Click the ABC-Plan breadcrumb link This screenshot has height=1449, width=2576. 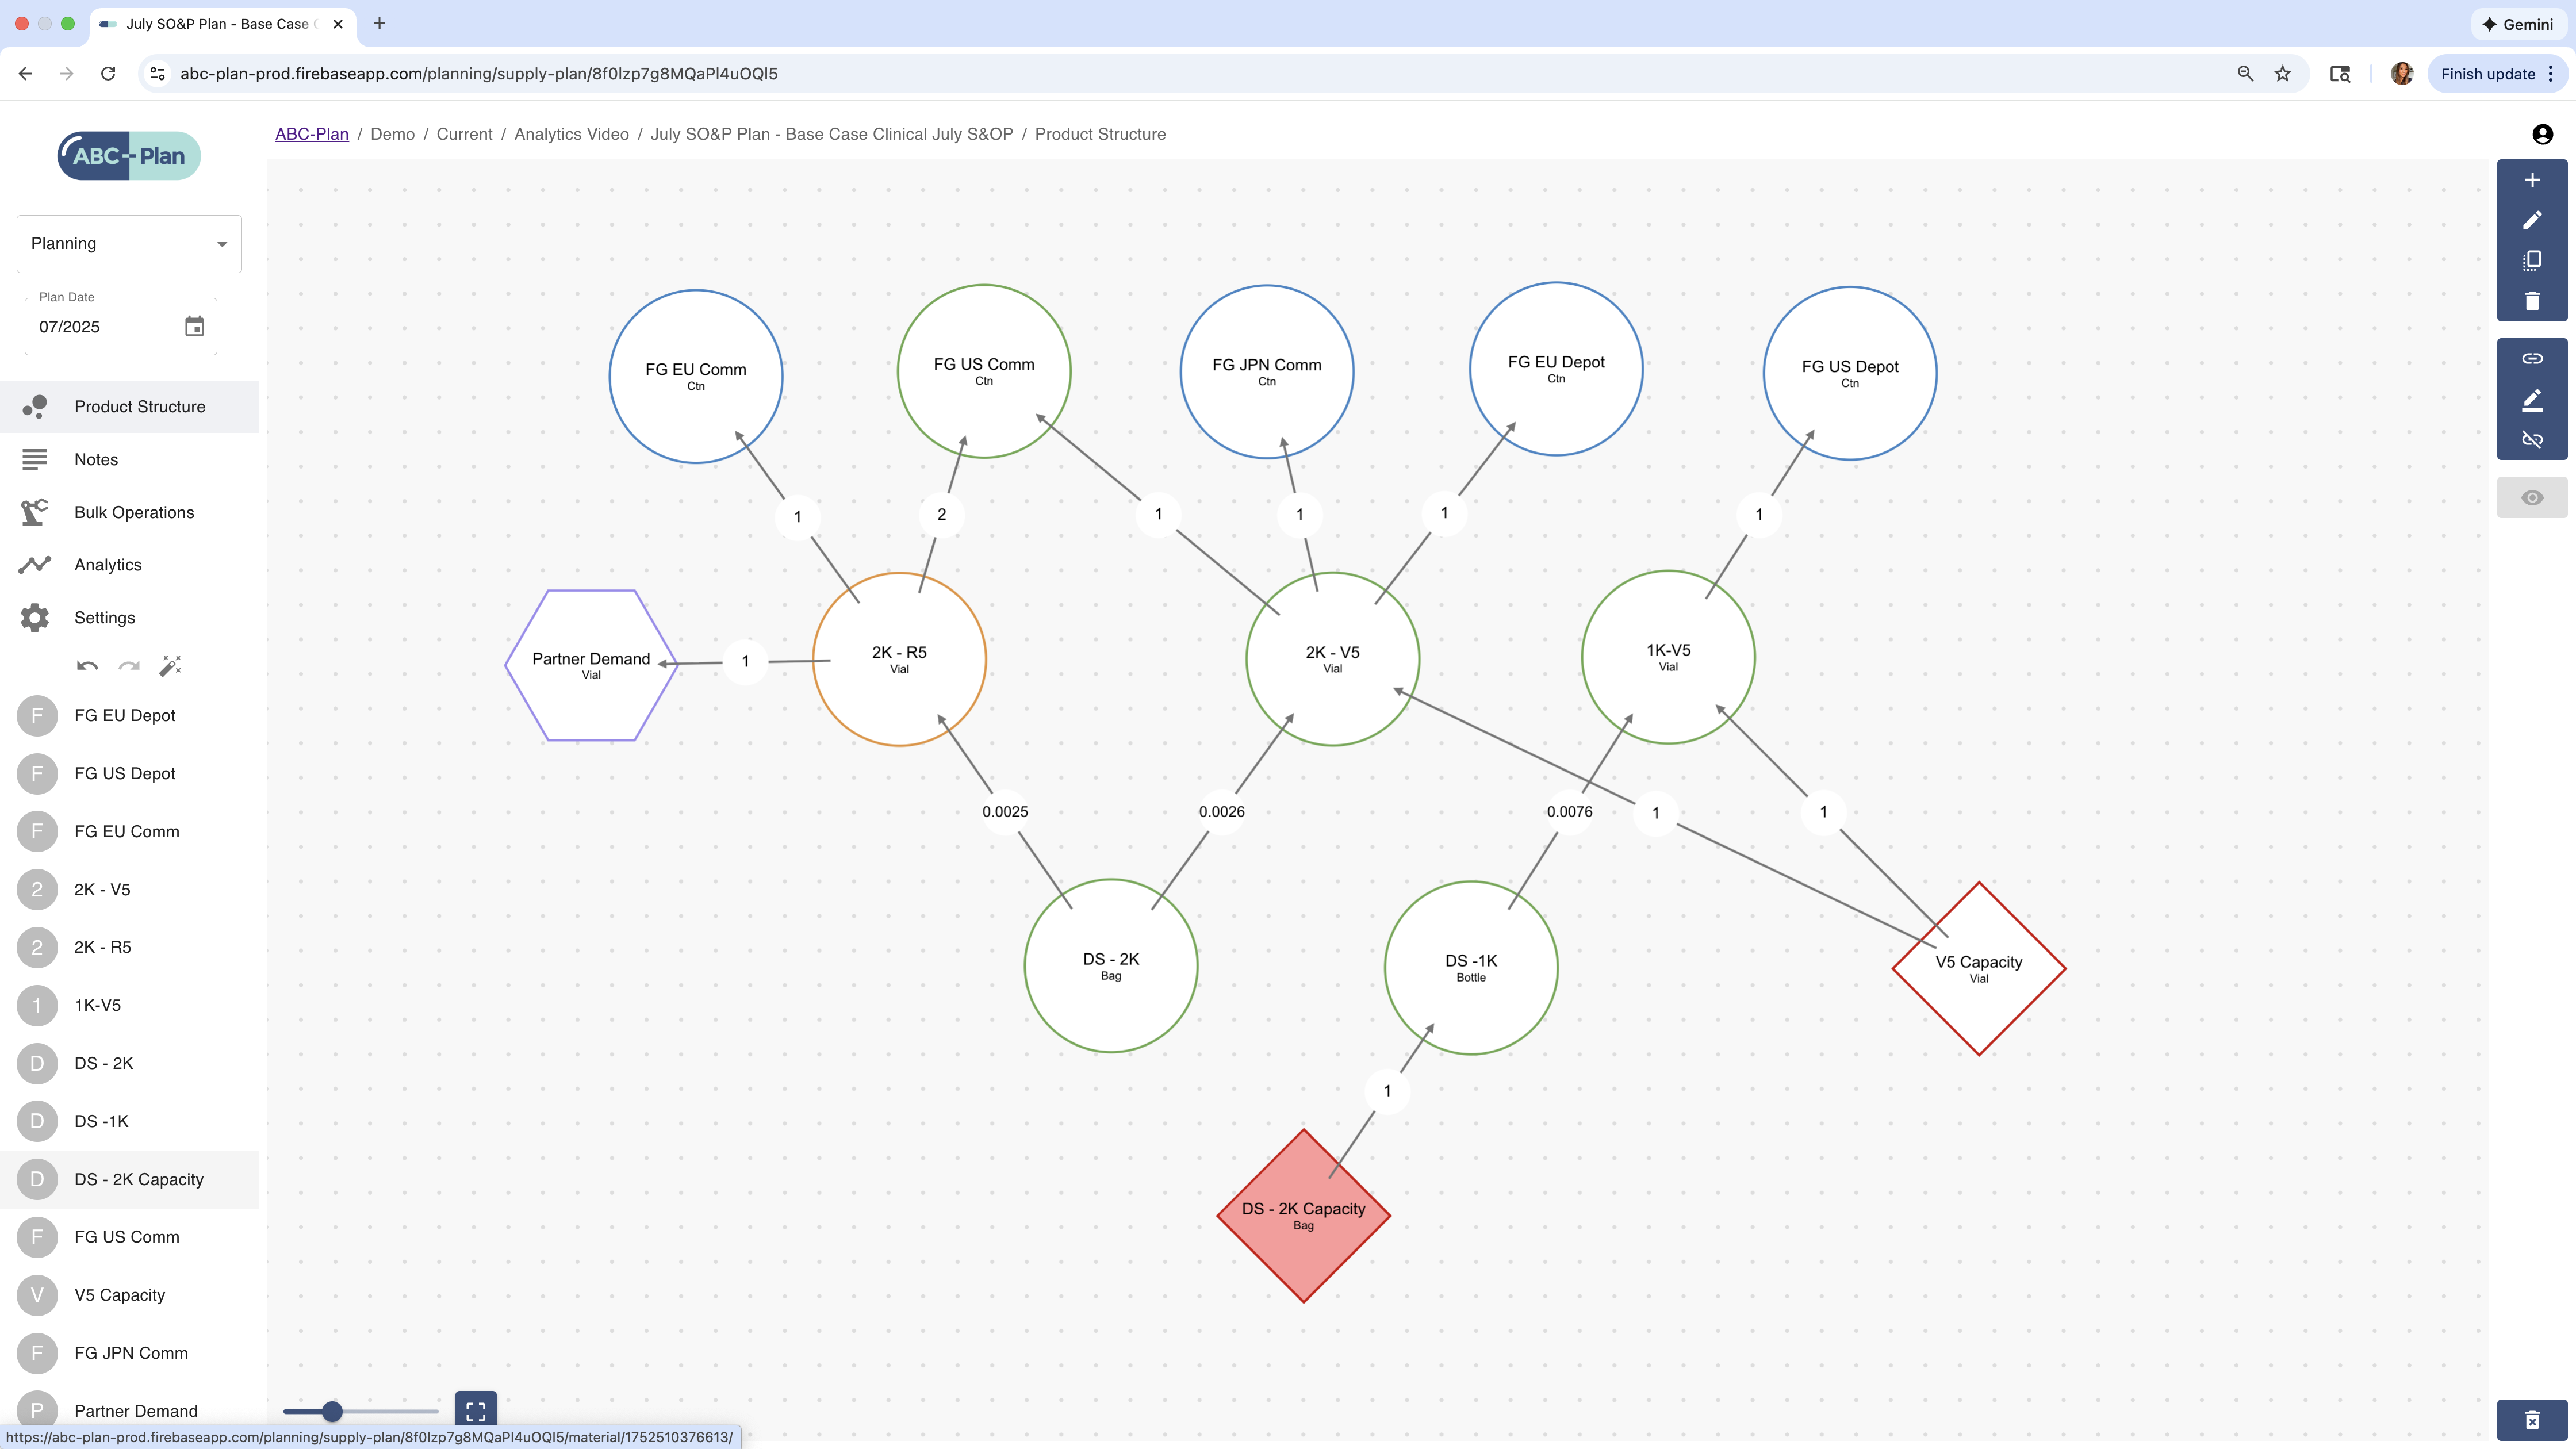pos(312,134)
